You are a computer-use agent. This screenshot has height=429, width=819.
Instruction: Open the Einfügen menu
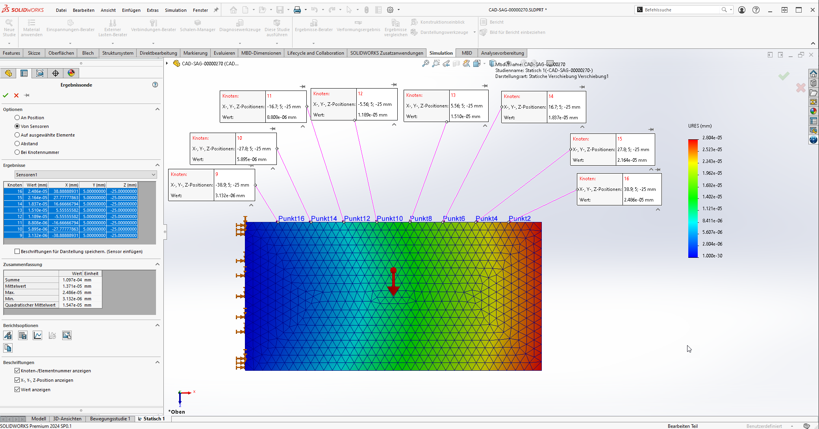131,10
